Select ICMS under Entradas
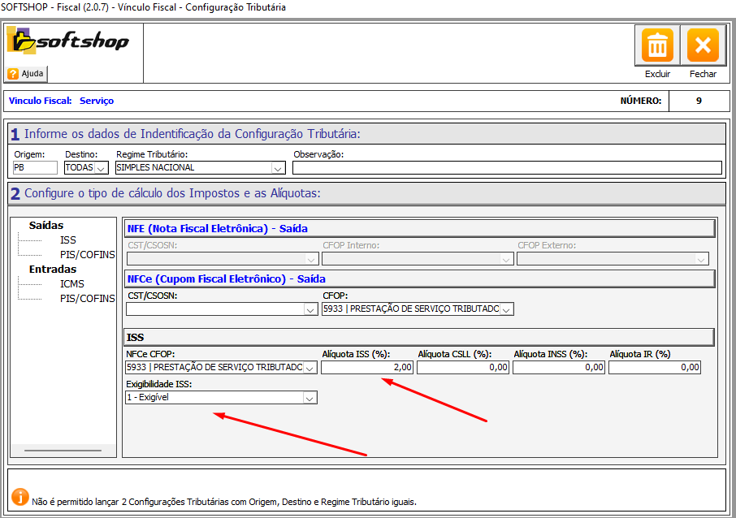 [x=71, y=284]
